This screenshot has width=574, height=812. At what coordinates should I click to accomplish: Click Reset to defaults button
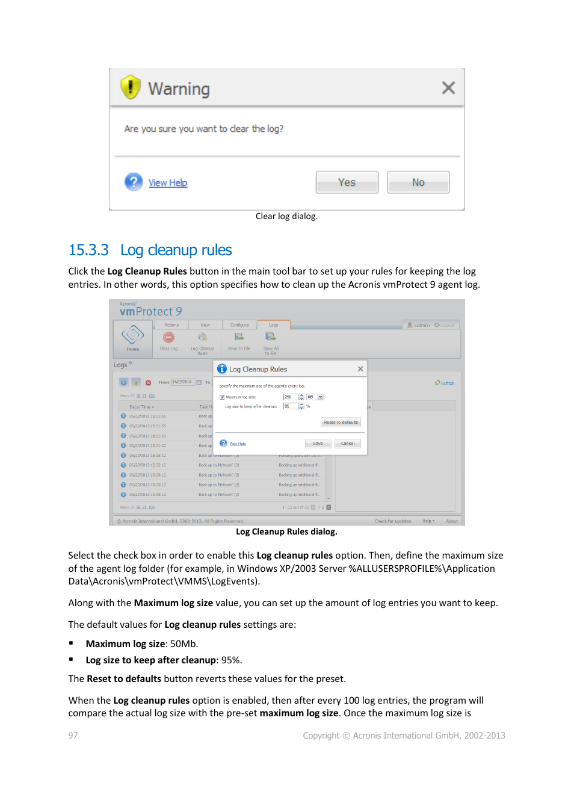341,422
